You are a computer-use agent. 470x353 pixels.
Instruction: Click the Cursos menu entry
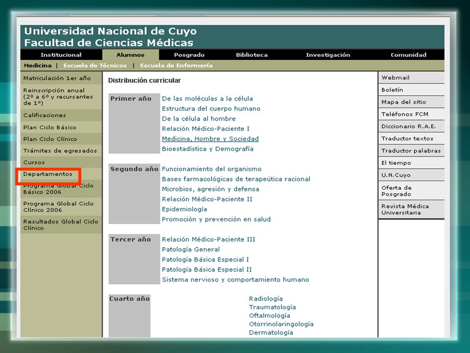(x=61, y=162)
